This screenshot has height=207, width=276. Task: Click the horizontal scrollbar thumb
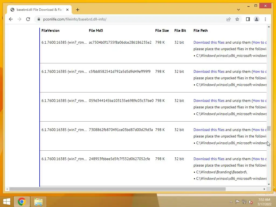pyautogui.click(x=118, y=189)
